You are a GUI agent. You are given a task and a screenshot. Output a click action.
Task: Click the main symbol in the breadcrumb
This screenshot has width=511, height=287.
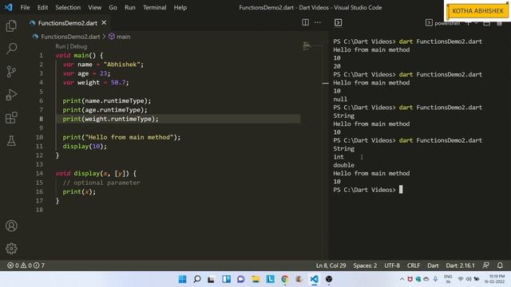click(124, 37)
